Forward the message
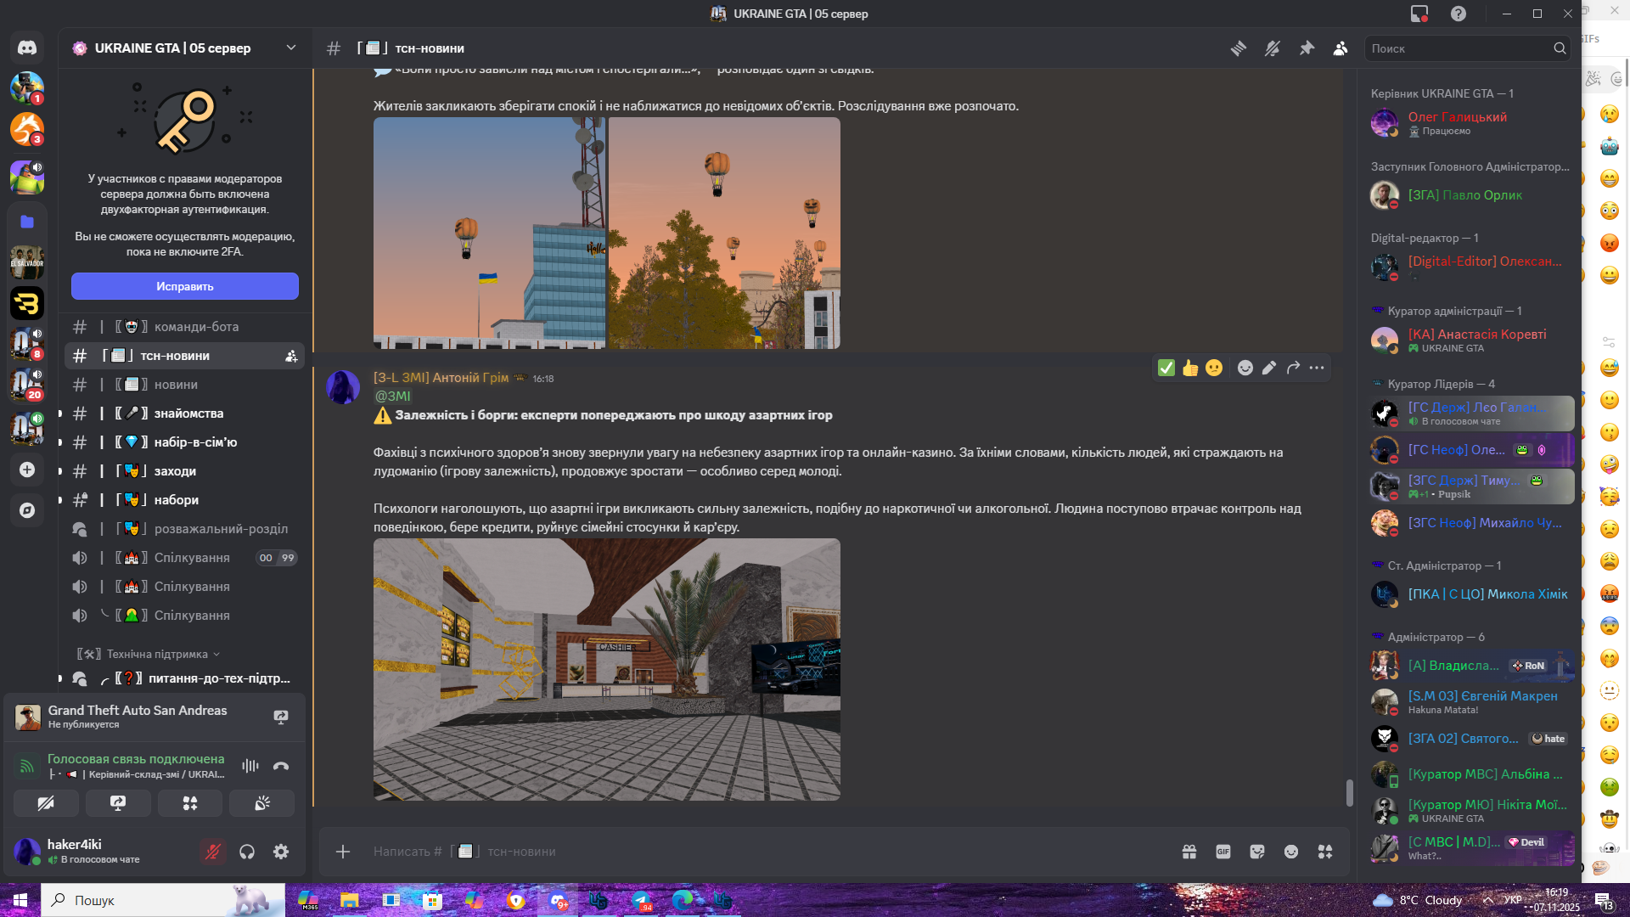The width and height of the screenshot is (1630, 917). click(1293, 368)
